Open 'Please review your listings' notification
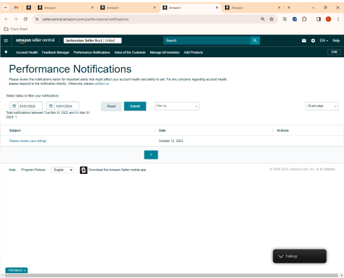Viewport: 344px width, 278px height. point(28,141)
